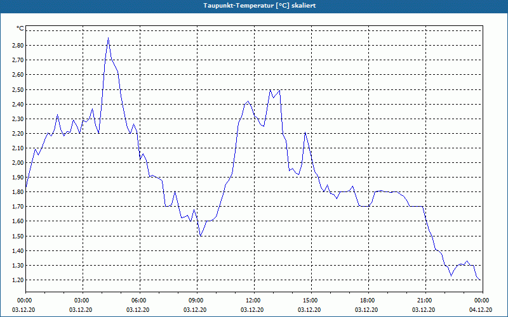Image resolution: width=508 pixels, height=317 pixels.
Task: Select the 2,00 y-axis label
Action: click(18, 162)
